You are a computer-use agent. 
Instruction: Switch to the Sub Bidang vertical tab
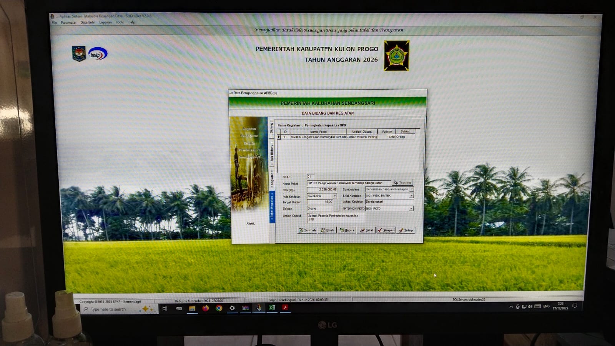point(271,153)
